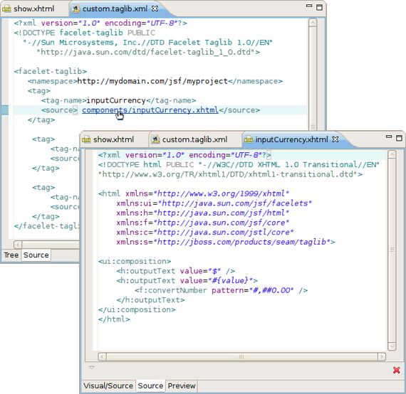Open Visual/Source tab
Image resolution: width=406 pixels, height=394 pixels.
pos(108,386)
